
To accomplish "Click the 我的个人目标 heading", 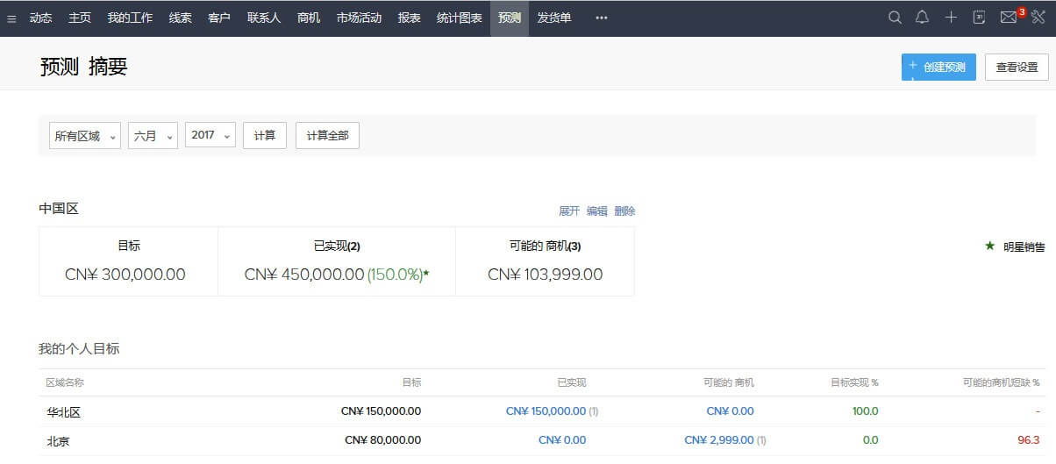I will pos(79,349).
